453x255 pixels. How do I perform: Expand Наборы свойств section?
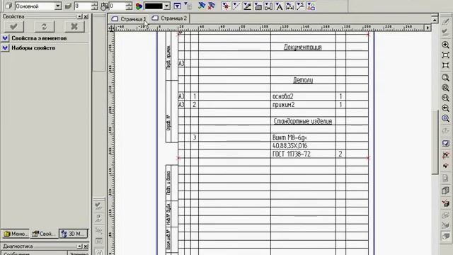[5, 48]
